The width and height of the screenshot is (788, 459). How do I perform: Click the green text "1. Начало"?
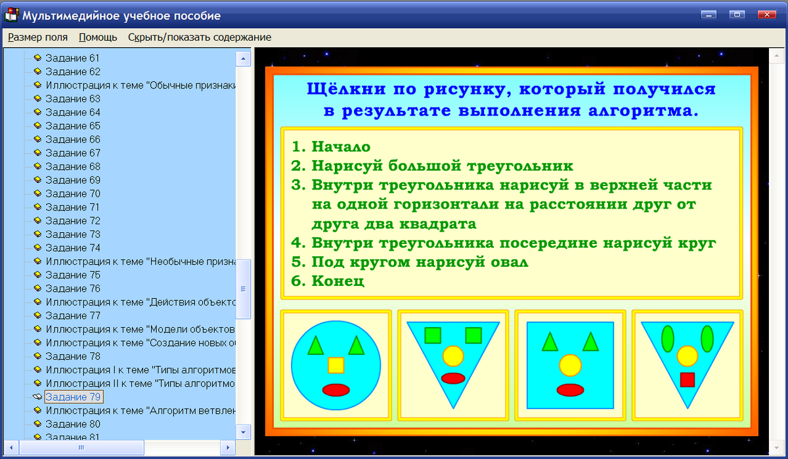[330, 147]
